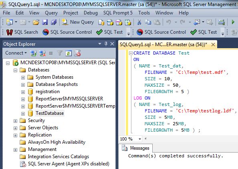Open second SQL toolbar overflow options arrow
Image resolution: width=238 pixels, height=169 pixels.
point(223,34)
